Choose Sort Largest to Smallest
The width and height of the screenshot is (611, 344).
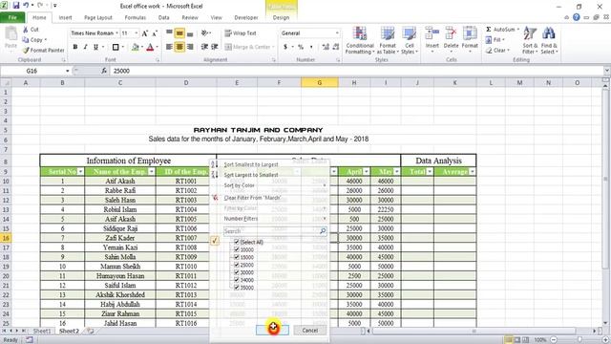pyautogui.click(x=251, y=175)
